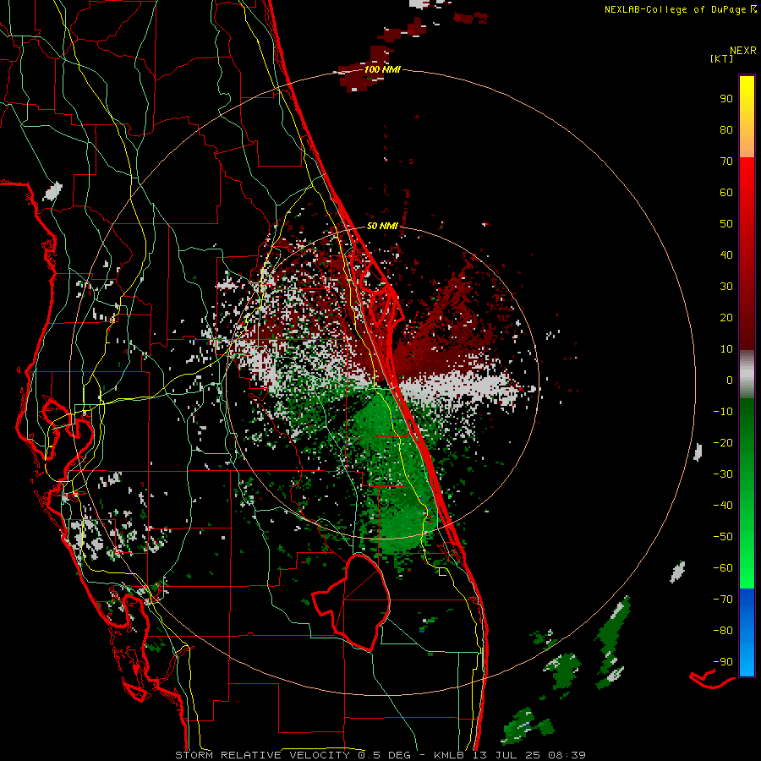Image resolution: width=761 pixels, height=761 pixels.
Task: Select the -40 value on velocity scale
Action: click(x=723, y=506)
